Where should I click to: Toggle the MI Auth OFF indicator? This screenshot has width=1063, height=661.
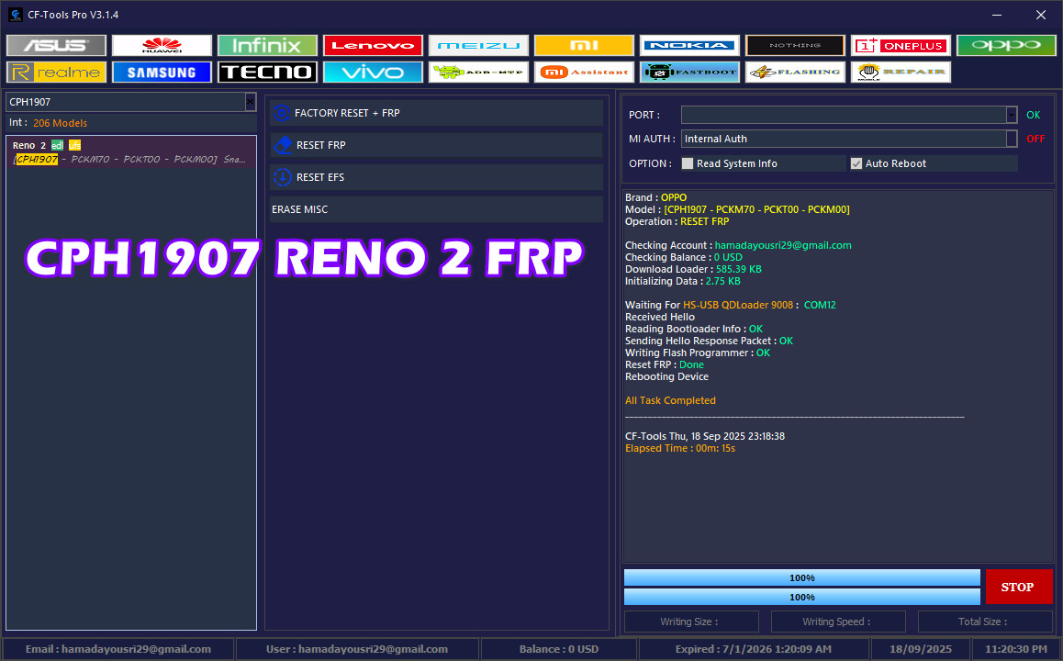[1035, 139]
